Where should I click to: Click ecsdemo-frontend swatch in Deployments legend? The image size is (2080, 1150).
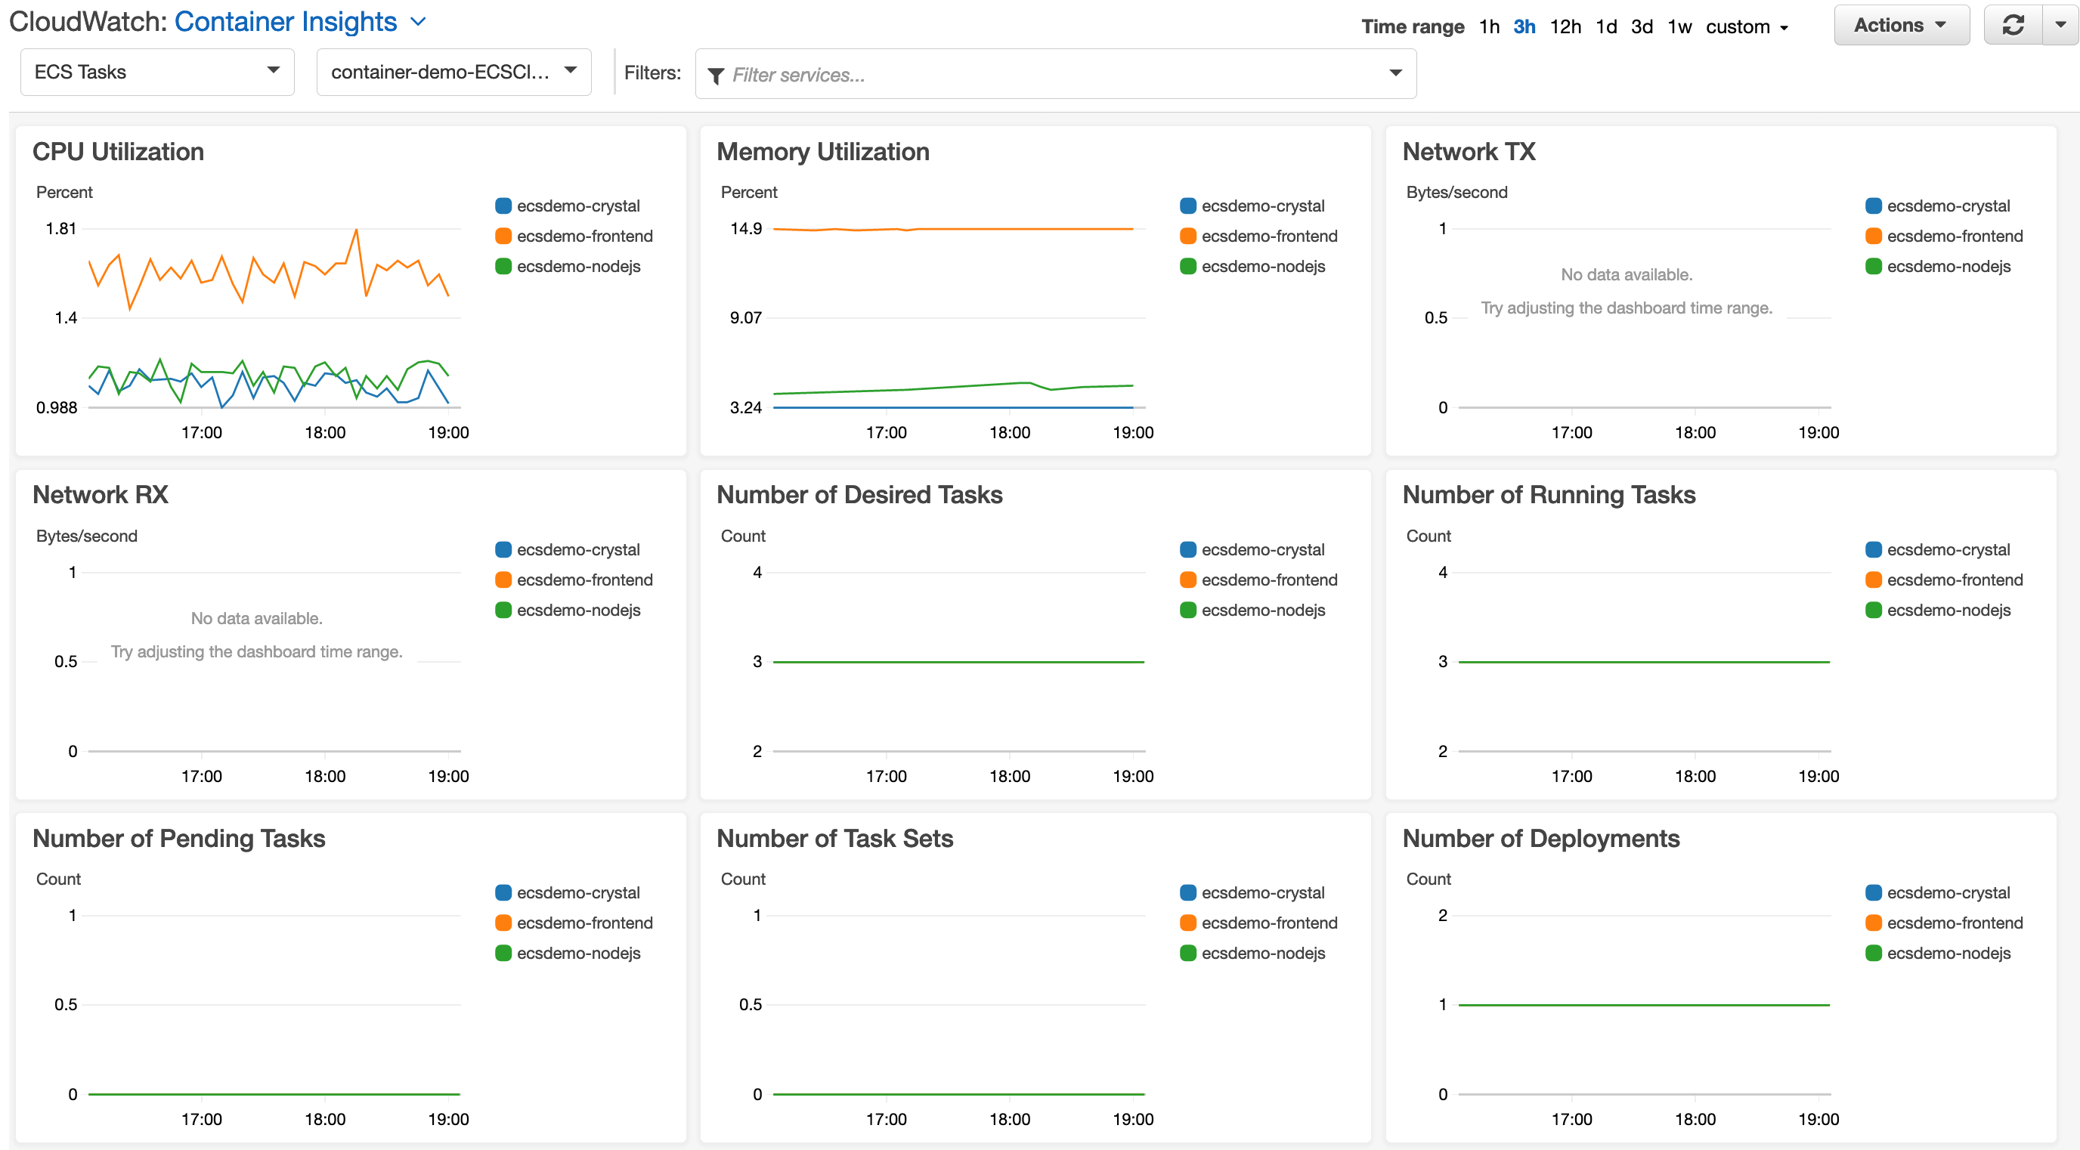pos(1874,923)
